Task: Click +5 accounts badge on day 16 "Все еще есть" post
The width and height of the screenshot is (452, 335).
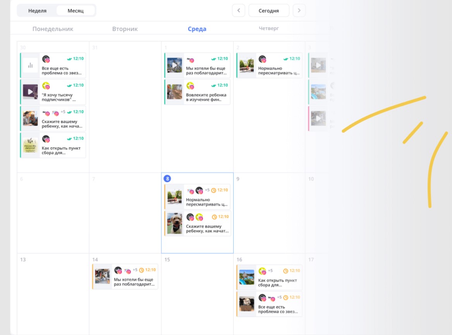Action: tap(279, 297)
